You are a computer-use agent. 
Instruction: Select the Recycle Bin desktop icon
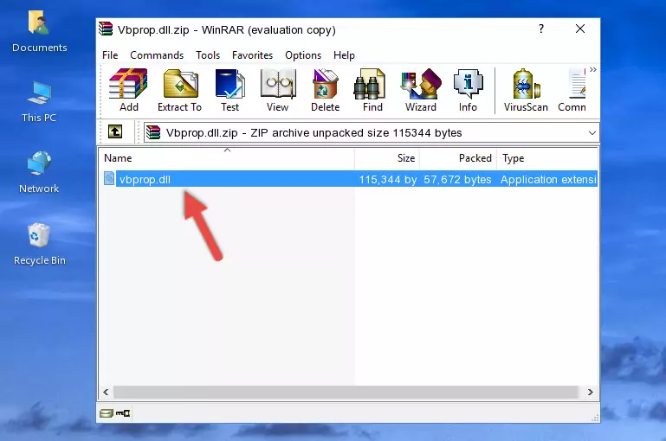pos(40,244)
